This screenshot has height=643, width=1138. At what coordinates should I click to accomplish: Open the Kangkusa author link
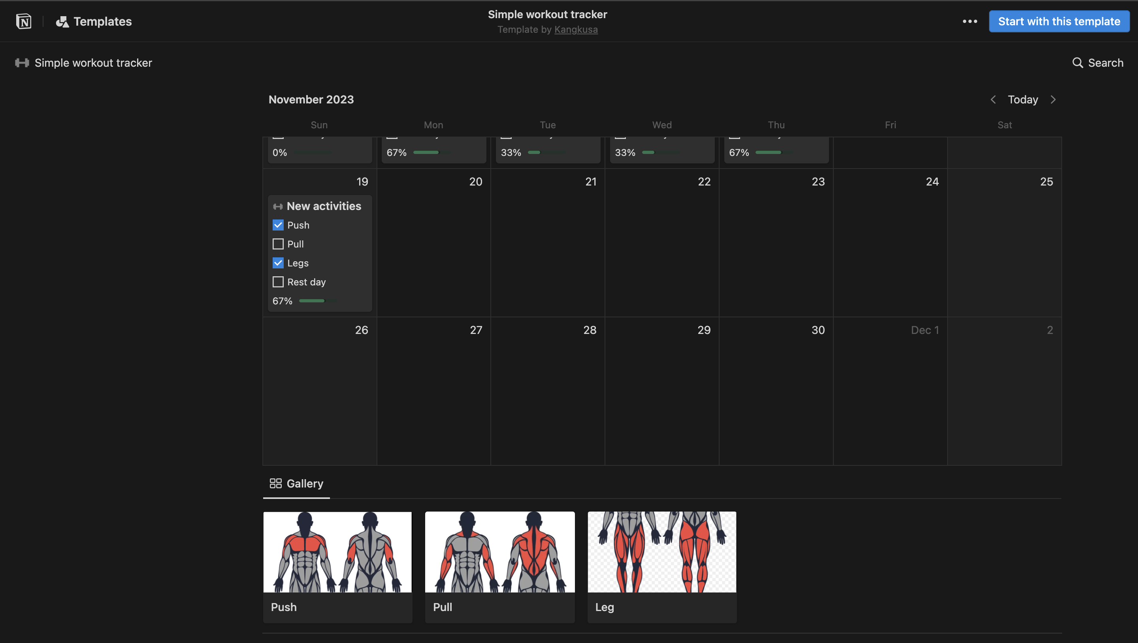click(x=576, y=30)
